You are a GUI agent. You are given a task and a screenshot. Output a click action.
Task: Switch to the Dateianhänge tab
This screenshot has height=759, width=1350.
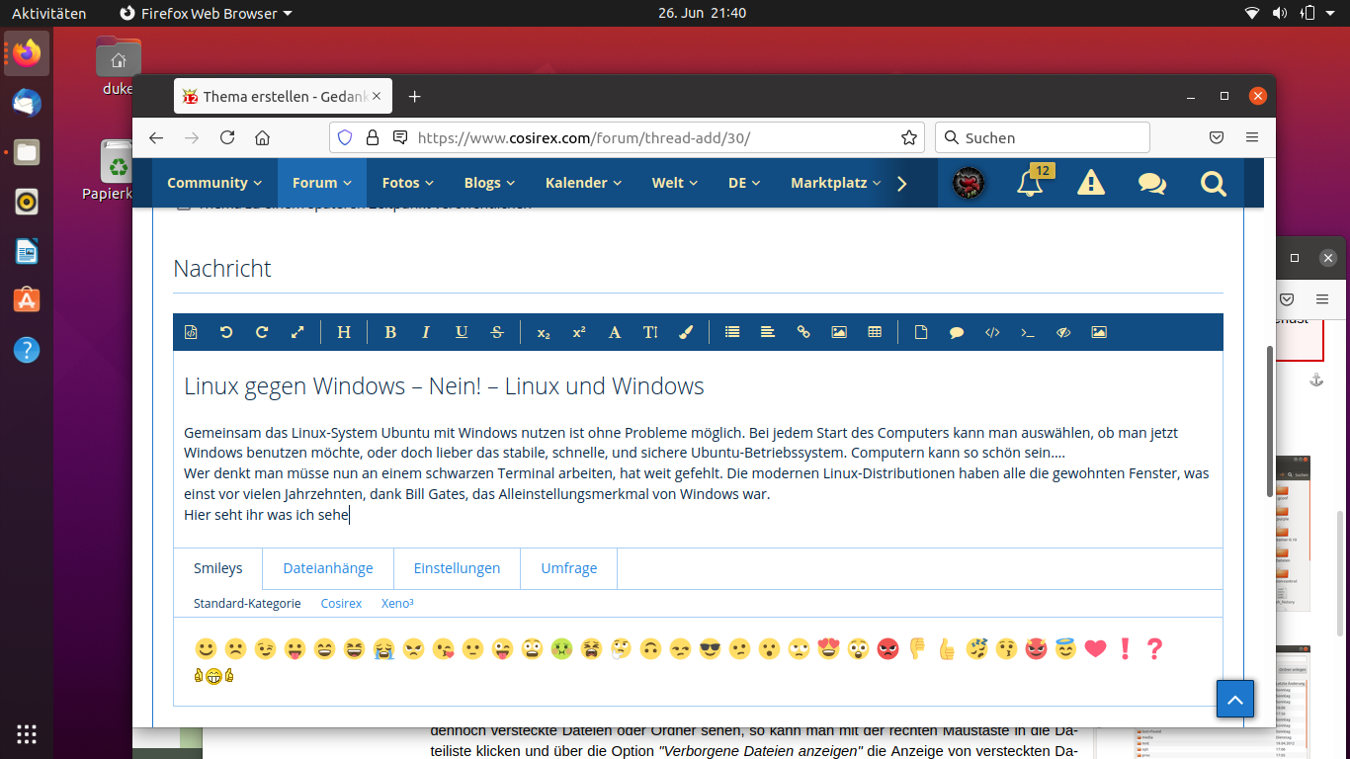[x=328, y=568]
